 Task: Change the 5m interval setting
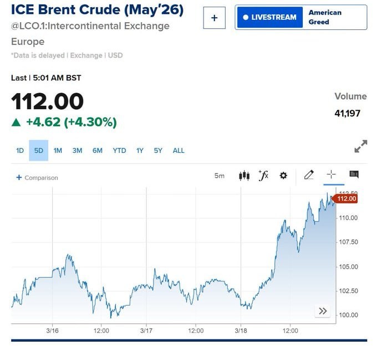coord(220,176)
